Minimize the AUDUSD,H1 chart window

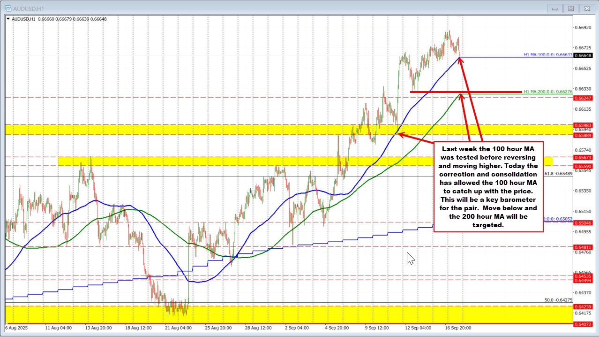[x=555, y=8]
